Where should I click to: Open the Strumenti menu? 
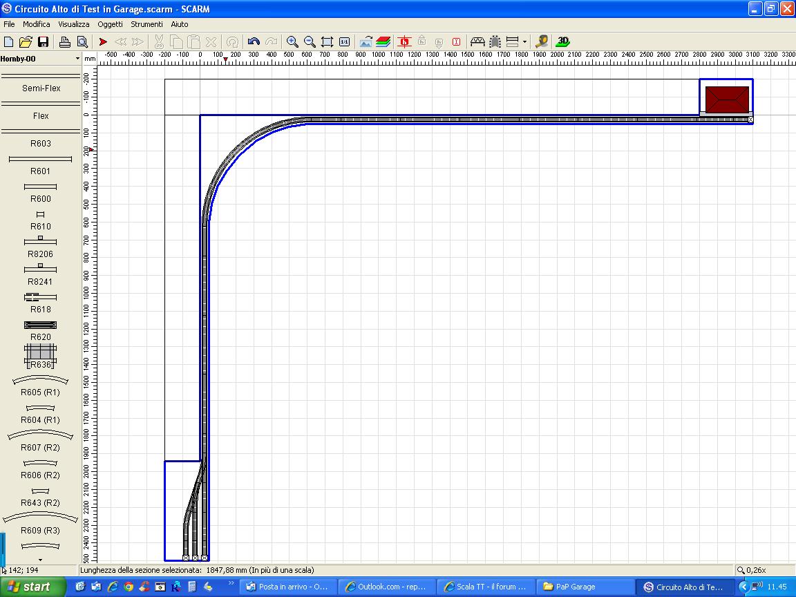(146, 24)
